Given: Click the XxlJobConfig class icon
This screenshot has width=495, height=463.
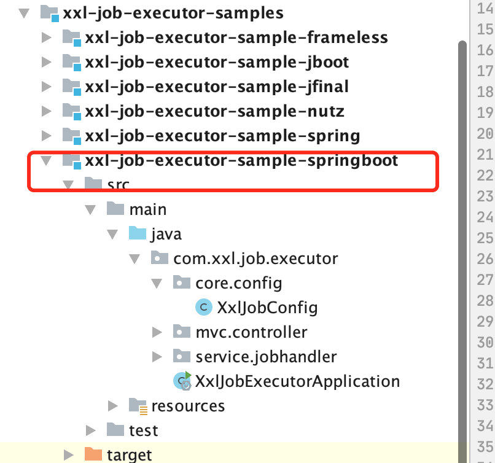Looking at the screenshot, I should pyautogui.click(x=204, y=307).
